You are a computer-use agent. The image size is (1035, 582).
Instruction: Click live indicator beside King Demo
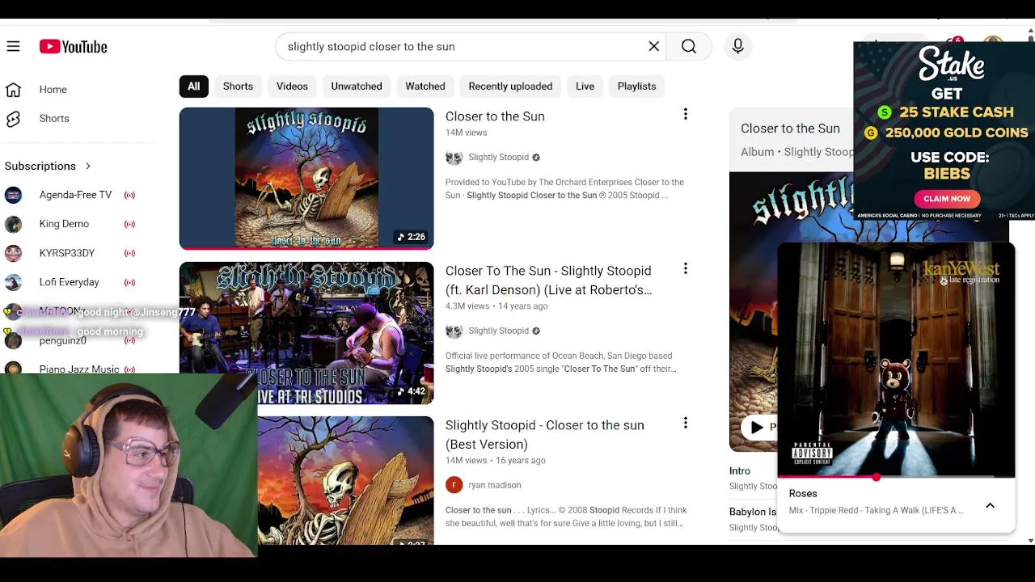pyautogui.click(x=129, y=224)
